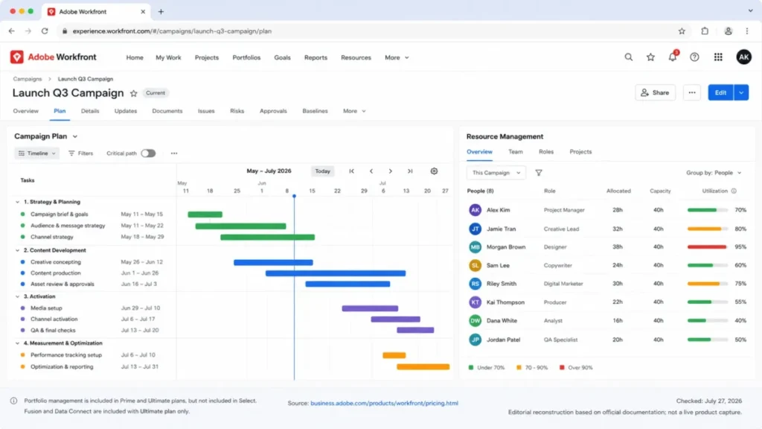Click the Today button

tap(323, 171)
